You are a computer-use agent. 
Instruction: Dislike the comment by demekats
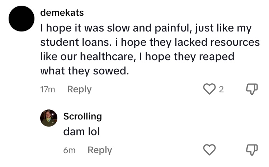(x=252, y=89)
